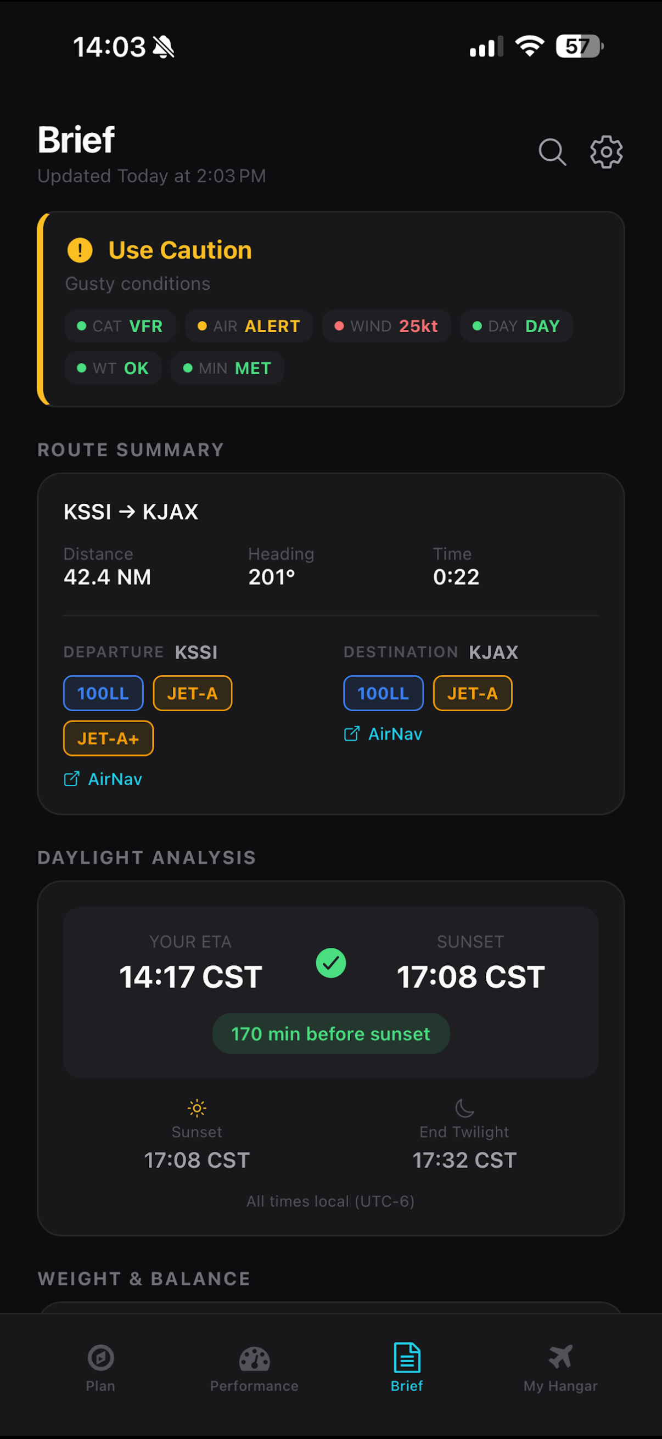Select the JET-A+ fuel badge at KSSI
662x1439 pixels.
point(108,739)
